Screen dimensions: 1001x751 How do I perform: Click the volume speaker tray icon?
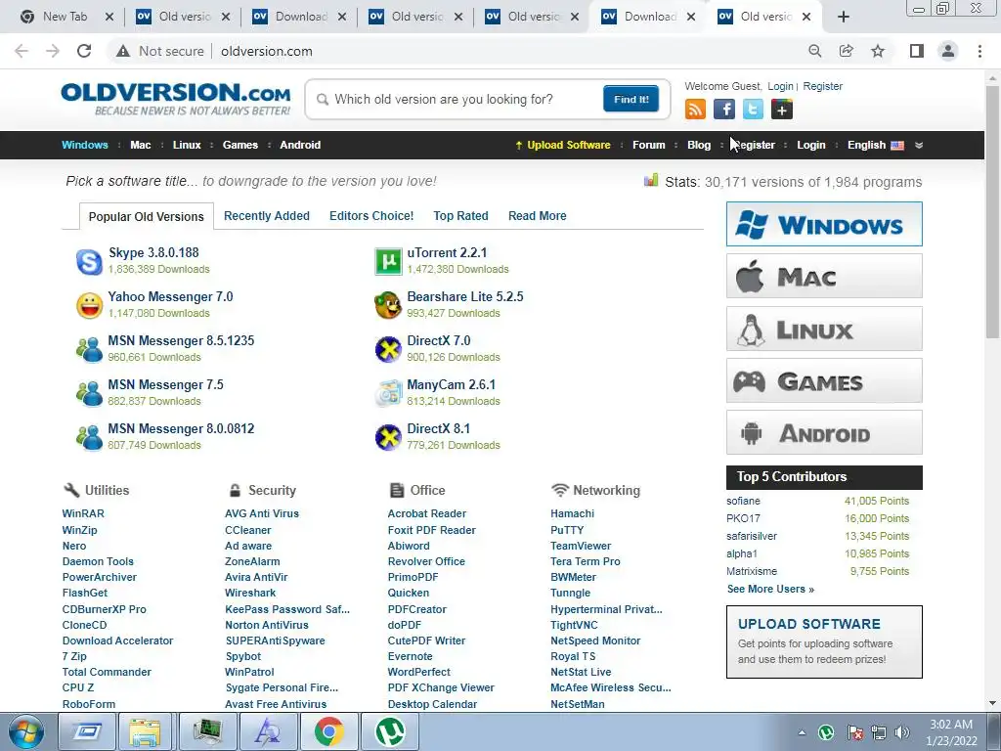coord(901,732)
